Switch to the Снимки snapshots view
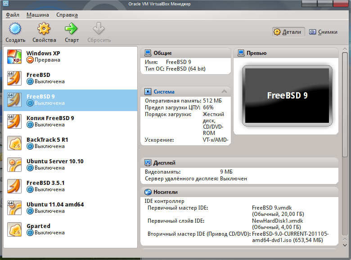 pyautogui.click(x=323, y=32)
